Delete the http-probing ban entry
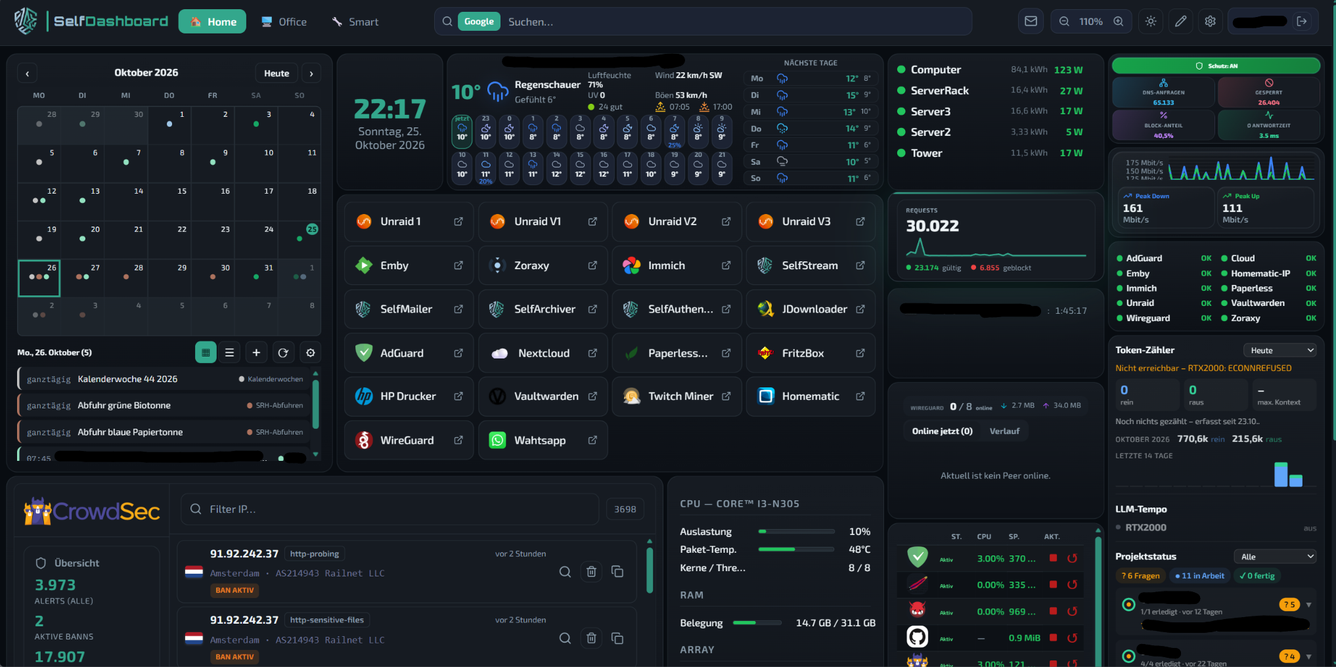Viewport: 1336px width, 667px height. (x=591, y=572)
